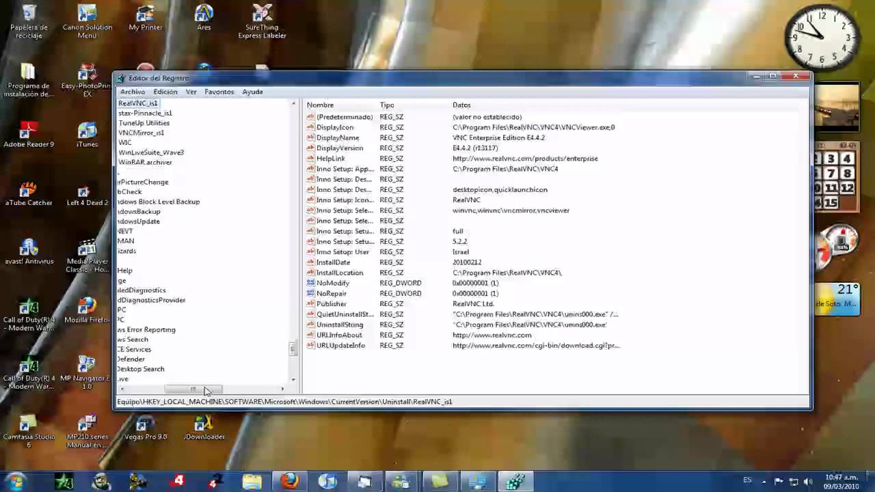The height and width of the screenshot is (492, 875).
Task: Select the stax-Pinnacle_is1 tree key
Action: coord(145,113)
